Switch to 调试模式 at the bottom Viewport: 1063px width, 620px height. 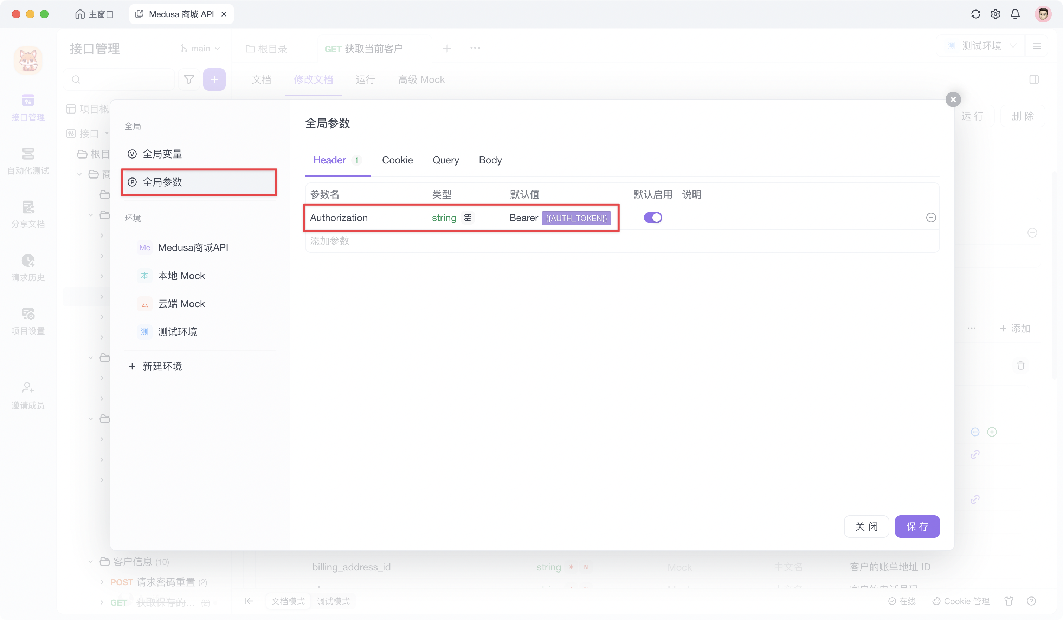tap(333, 601)
